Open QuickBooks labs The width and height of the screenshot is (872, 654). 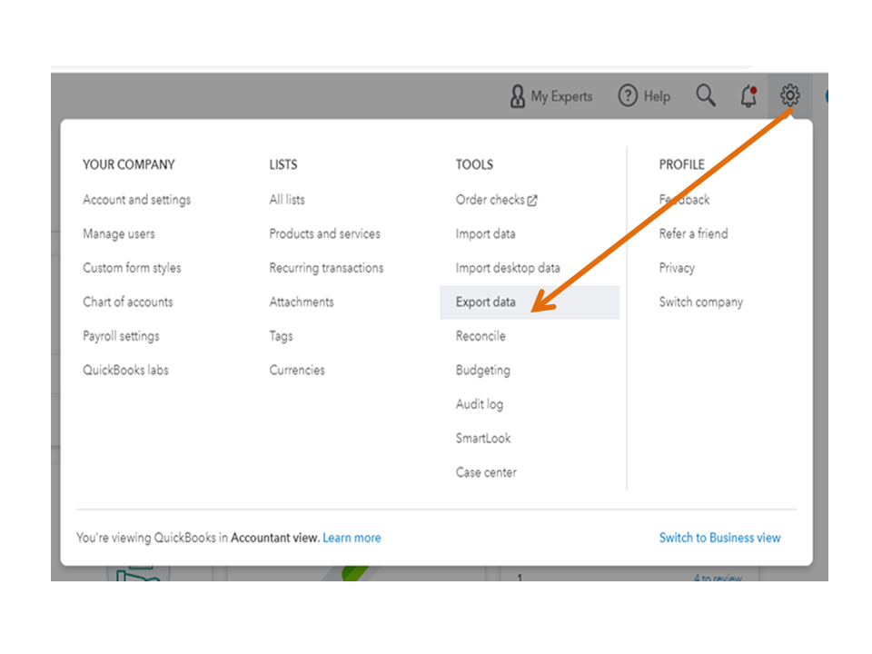pos(125,370)
